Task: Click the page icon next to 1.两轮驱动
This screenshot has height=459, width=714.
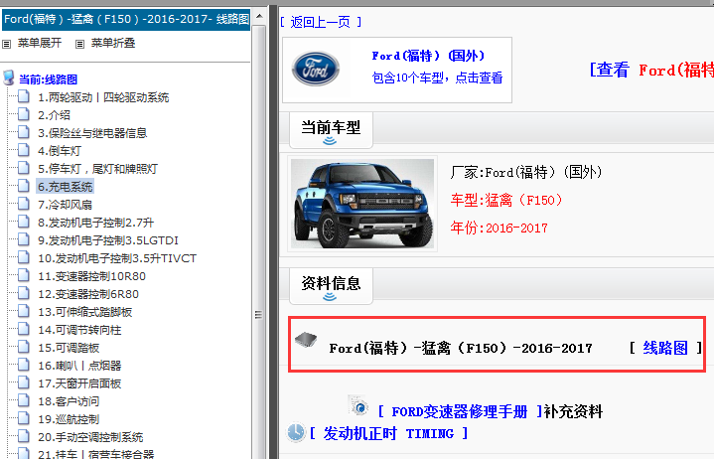Action: click(24, 96)
